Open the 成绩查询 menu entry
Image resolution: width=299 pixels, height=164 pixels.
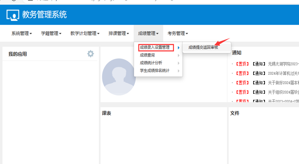click(x=147, y=55)
